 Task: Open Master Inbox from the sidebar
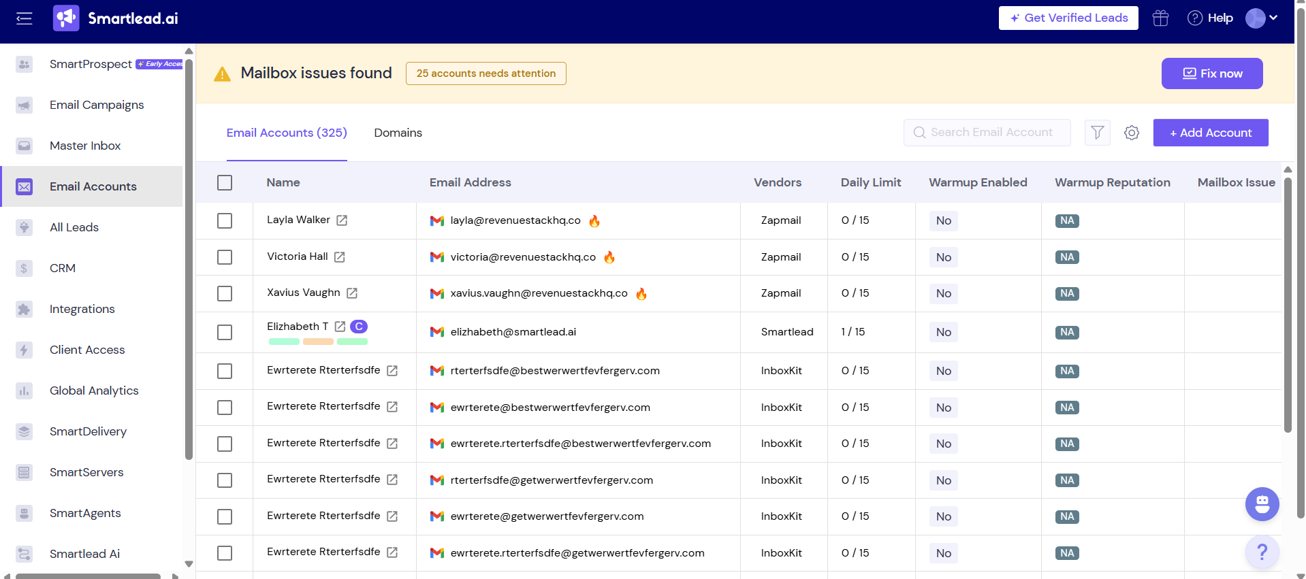85,146
